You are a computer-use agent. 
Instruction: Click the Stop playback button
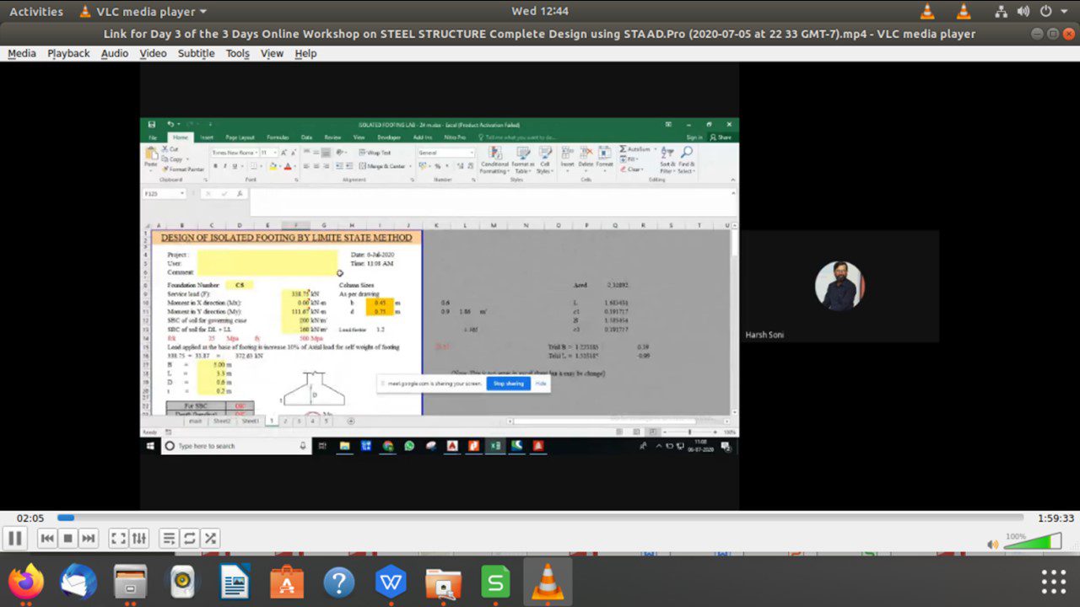coord(67,538)
